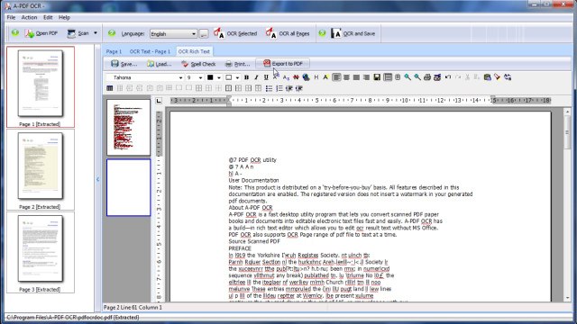Open the Edit menu
Image resolution: width=577 pixels, height=324 pixels.
[x=48, y=17]
